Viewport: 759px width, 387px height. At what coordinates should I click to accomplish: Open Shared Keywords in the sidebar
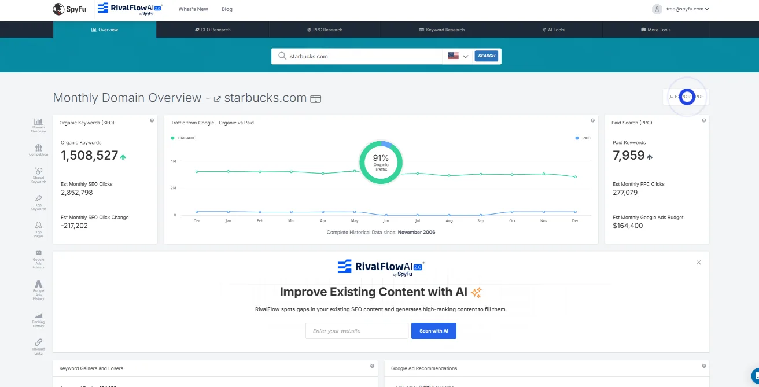(x=38, y=175)
